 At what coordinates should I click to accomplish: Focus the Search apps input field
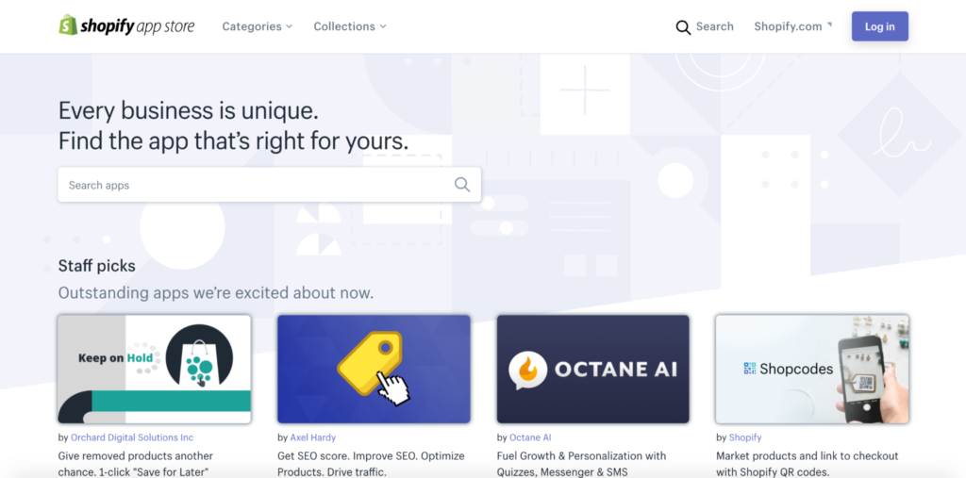click(269, 185)
